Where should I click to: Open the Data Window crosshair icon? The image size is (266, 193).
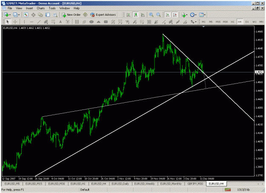click(x=33, y=15)
